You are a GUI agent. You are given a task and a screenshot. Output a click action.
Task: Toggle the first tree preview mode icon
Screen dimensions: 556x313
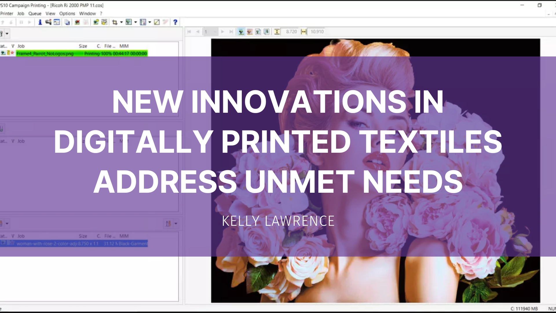coord(241,32)
